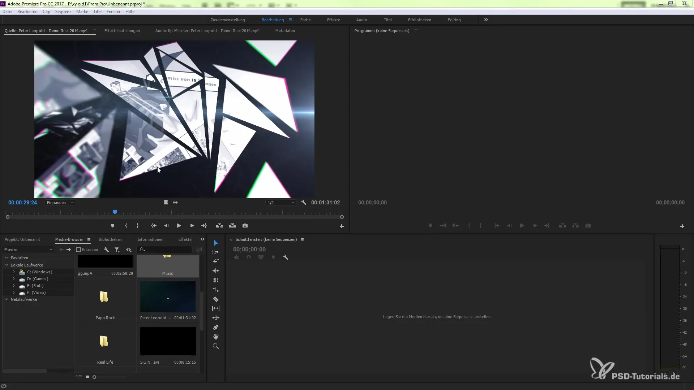Select the Zoom tool magnifier

[x=216, y=346]
